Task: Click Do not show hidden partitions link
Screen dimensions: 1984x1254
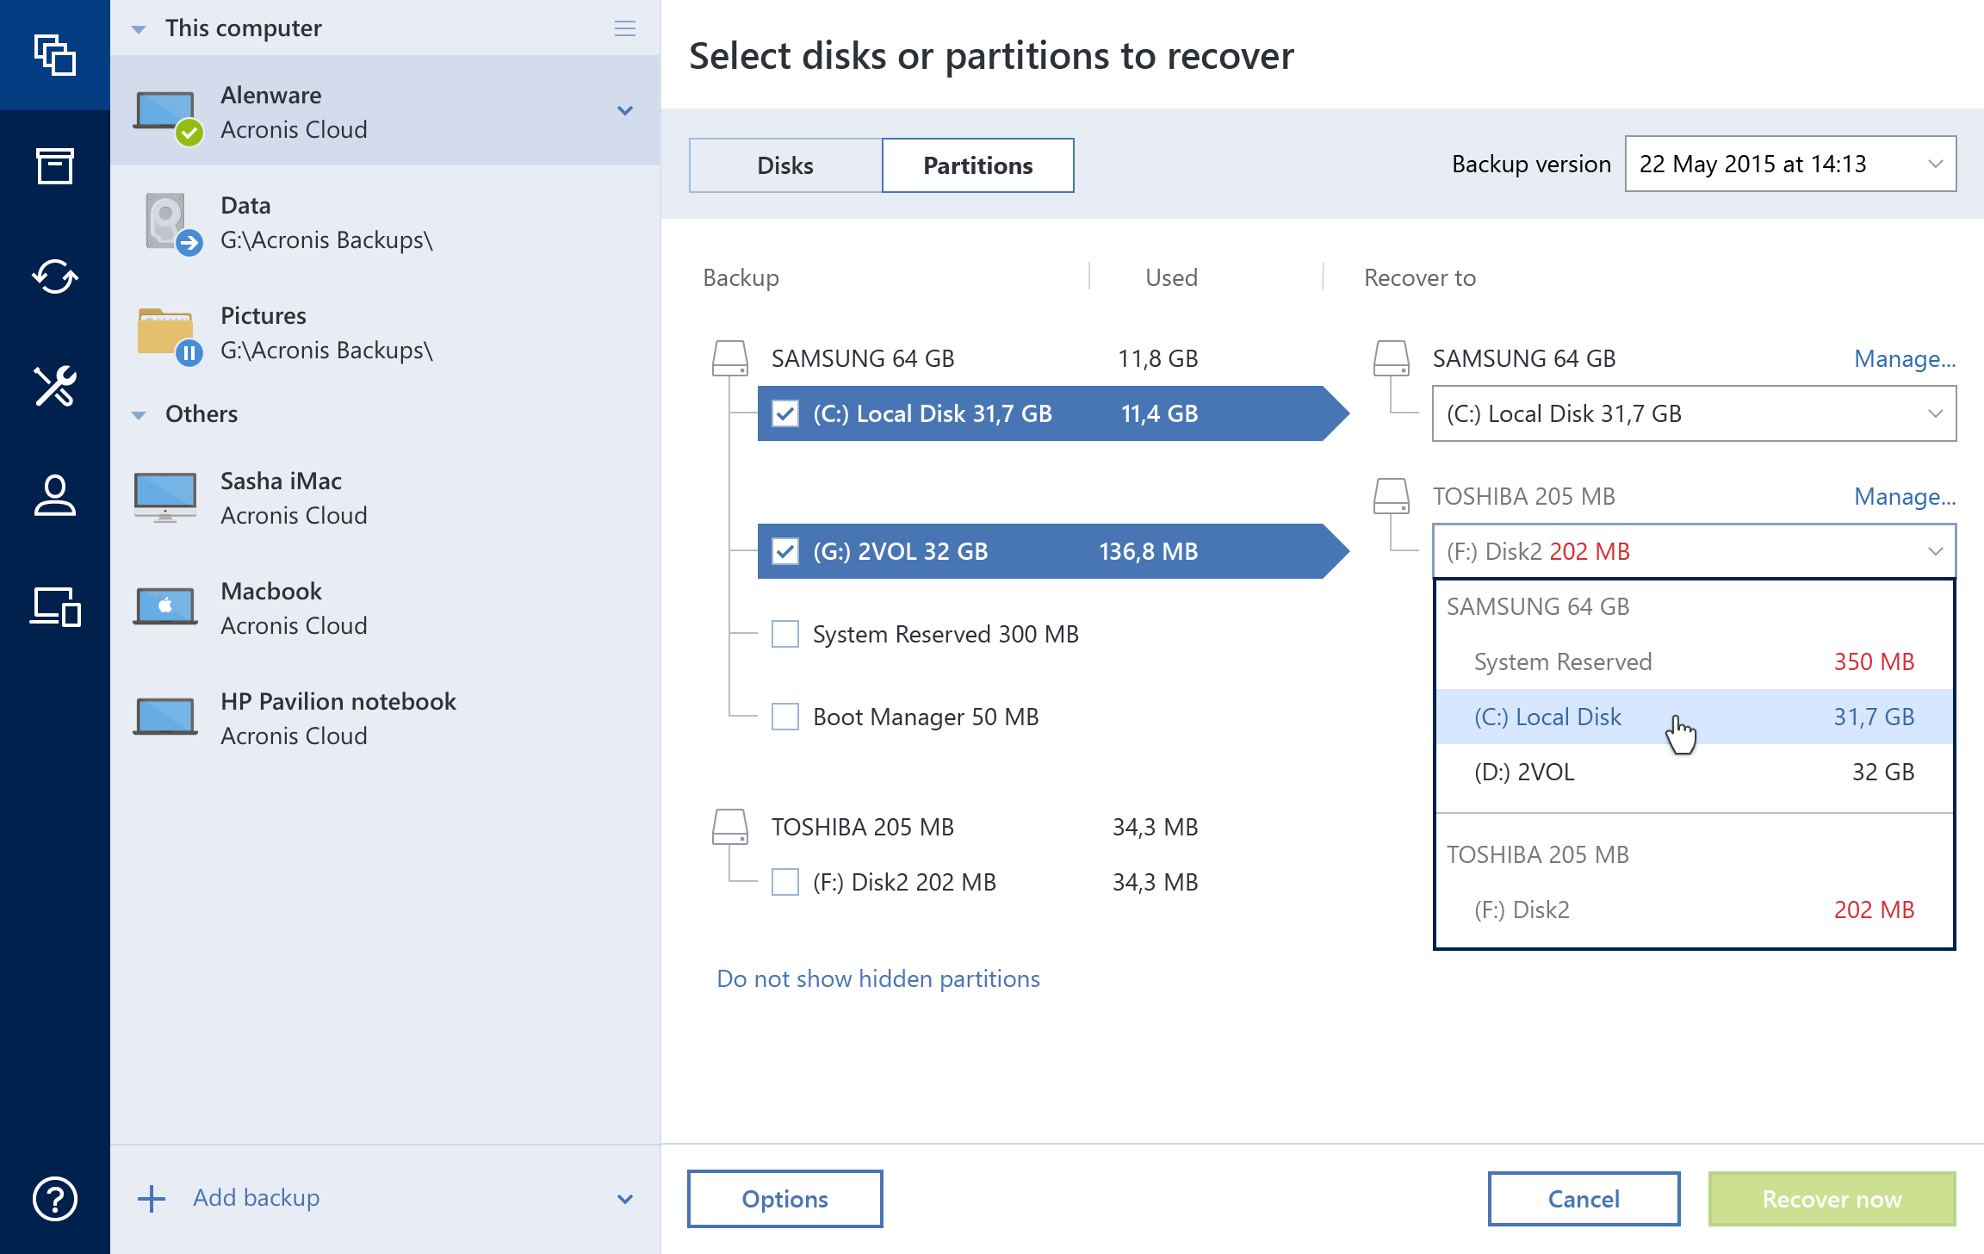Action: [878, 978]
